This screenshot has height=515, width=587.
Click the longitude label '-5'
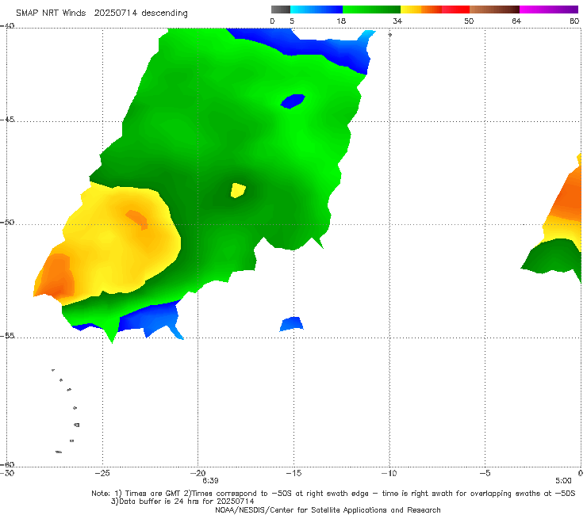point(485,473)
